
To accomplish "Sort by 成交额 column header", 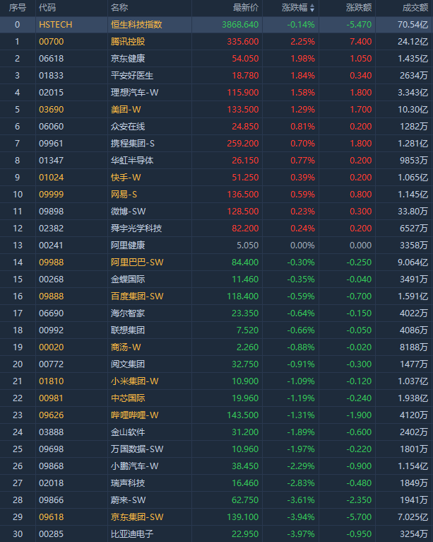I will pyautogui.click(x=415, y=8).
